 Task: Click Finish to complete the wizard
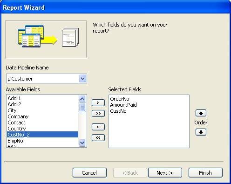click(205, 173)
